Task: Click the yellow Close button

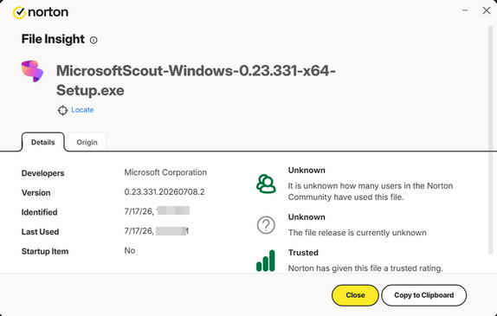Action: 355,295
